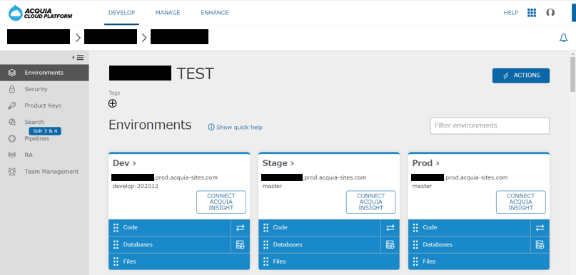Open Environments in the sidebar
Image resolution: width=576 pixels, height=275 pixels.
click(x=44, y=73)
